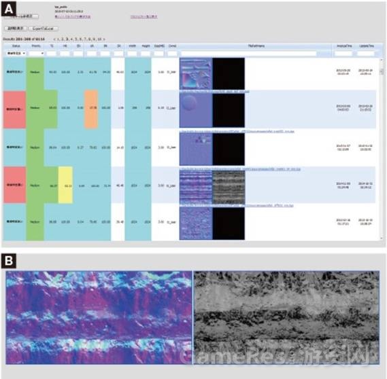Image resolution: width=387 pixels, height=379 pixels.
Task: Go to the previous results page arrow
Action: coord(54,39)
